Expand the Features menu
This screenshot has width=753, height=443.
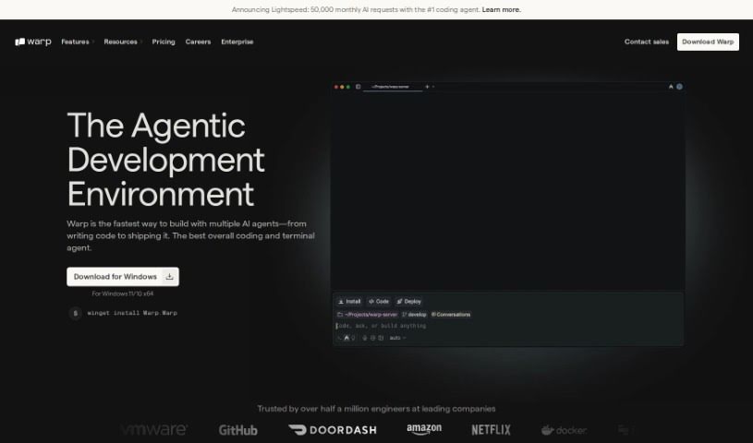coord(78,42)
